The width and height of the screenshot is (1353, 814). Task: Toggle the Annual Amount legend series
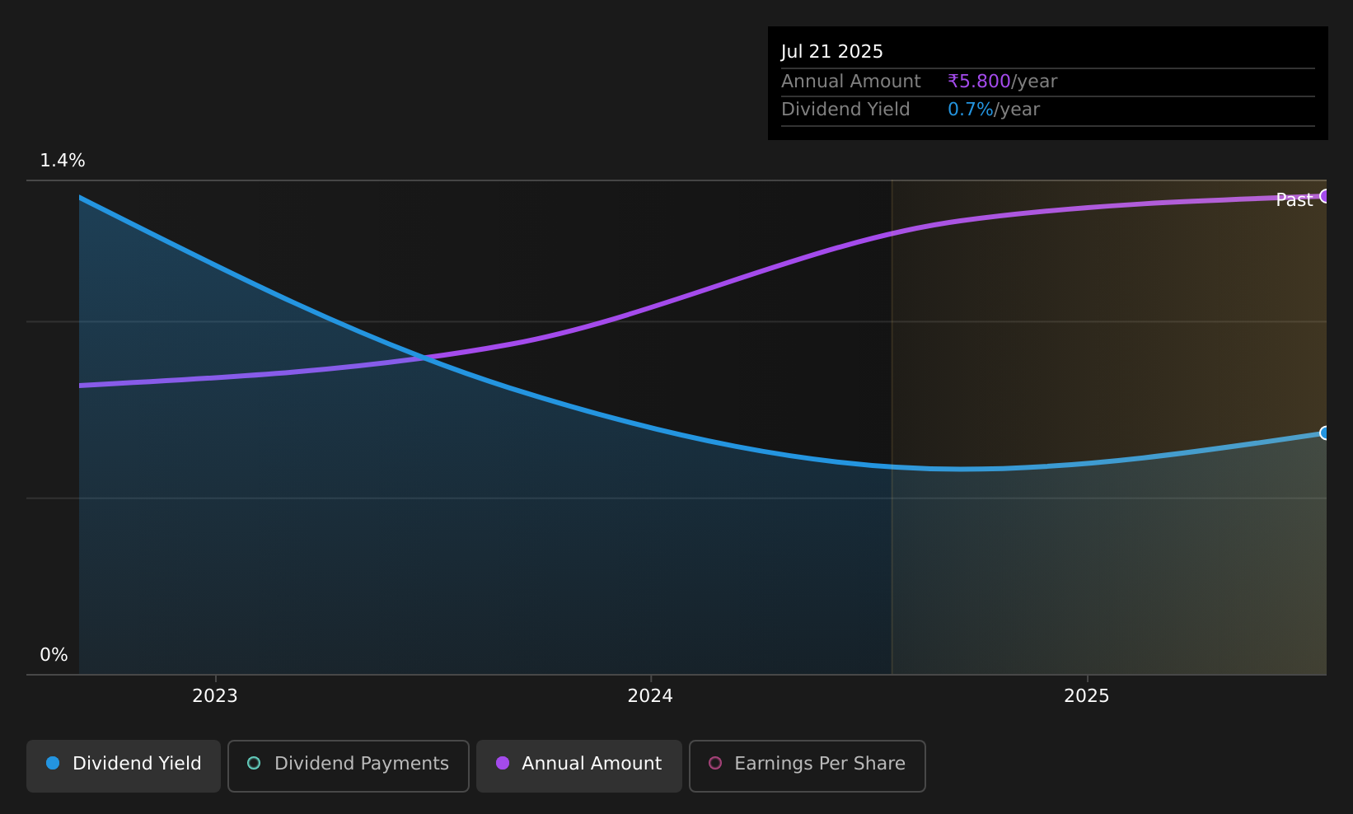579,765
